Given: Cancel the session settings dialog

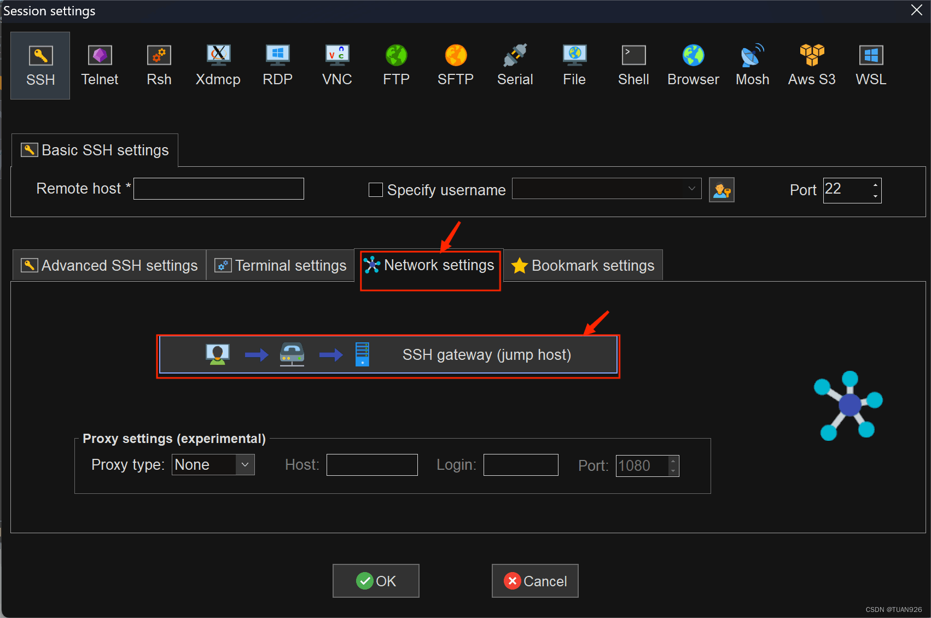Looking at the screenshot, I should (535, 581).
